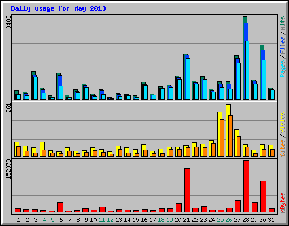Click the red KBytes bar for day 29
The width and height of the screenshot is (289, 226).
tap(255, 207)
